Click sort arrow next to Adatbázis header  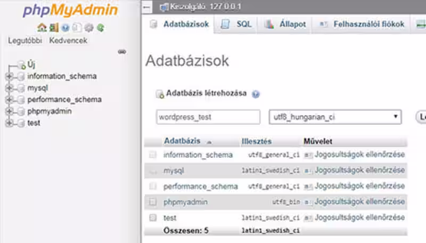[x=209, y=142]
